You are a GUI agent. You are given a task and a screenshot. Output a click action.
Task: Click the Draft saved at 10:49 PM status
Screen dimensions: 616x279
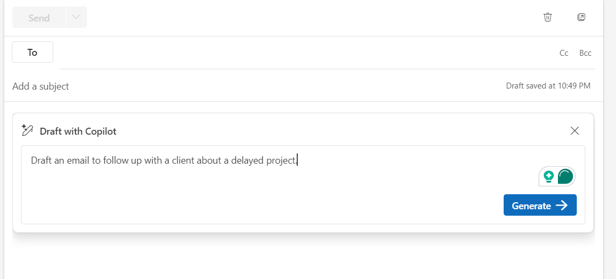point(548,85)
